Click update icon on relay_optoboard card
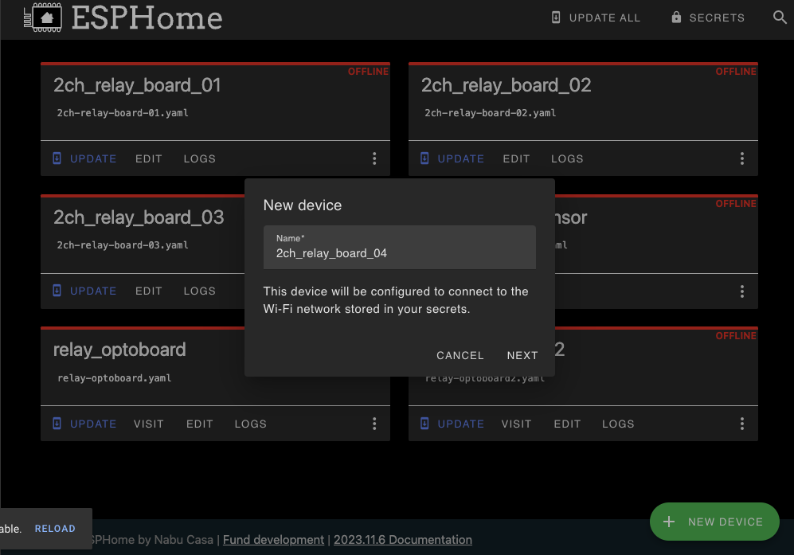 [x=57, y=424]
